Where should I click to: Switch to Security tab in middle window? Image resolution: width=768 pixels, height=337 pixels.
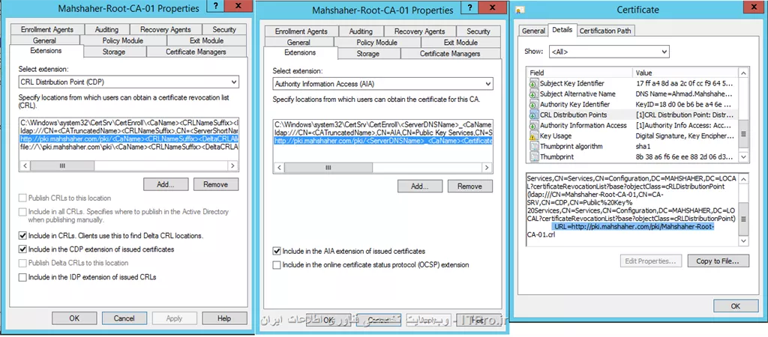click(x=478, y=31)
